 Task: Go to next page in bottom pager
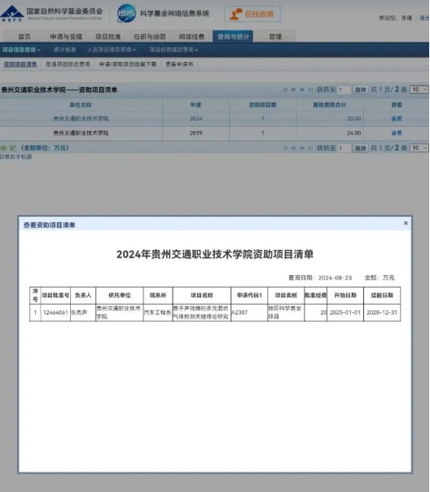(301, 148)
